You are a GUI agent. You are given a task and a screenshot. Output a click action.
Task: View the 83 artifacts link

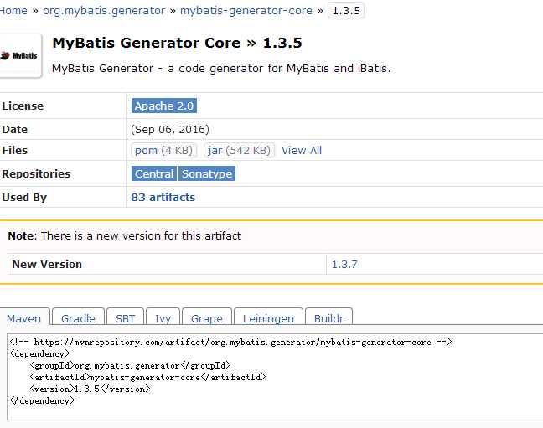coord(163,197)
